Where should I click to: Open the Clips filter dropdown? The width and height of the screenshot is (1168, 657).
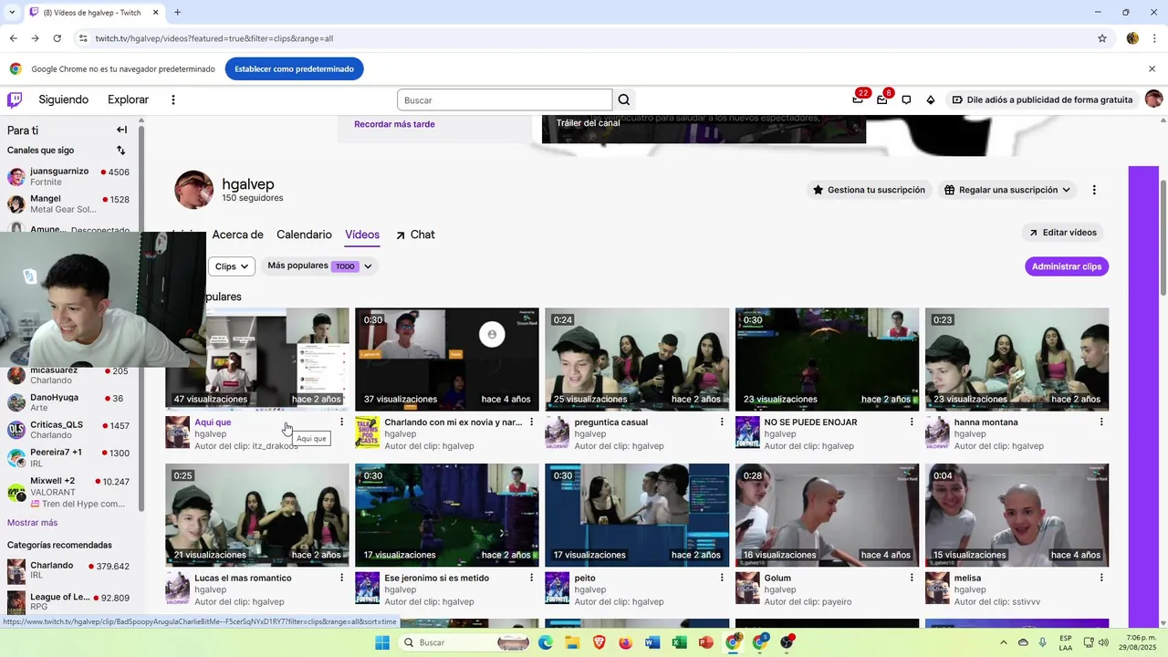click(x=232, y=266)
